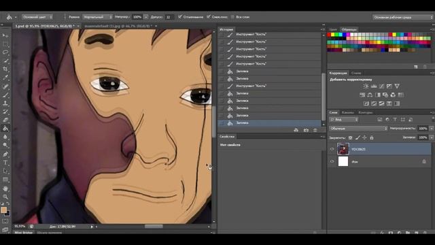Toggle visibility of the white background layer
Viewport: 435px width, 245px height.
click(332, 161)
